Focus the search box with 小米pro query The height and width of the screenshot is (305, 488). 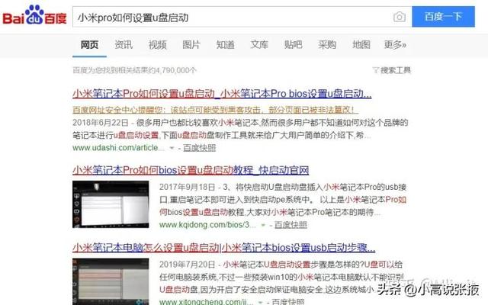(232, 17)
